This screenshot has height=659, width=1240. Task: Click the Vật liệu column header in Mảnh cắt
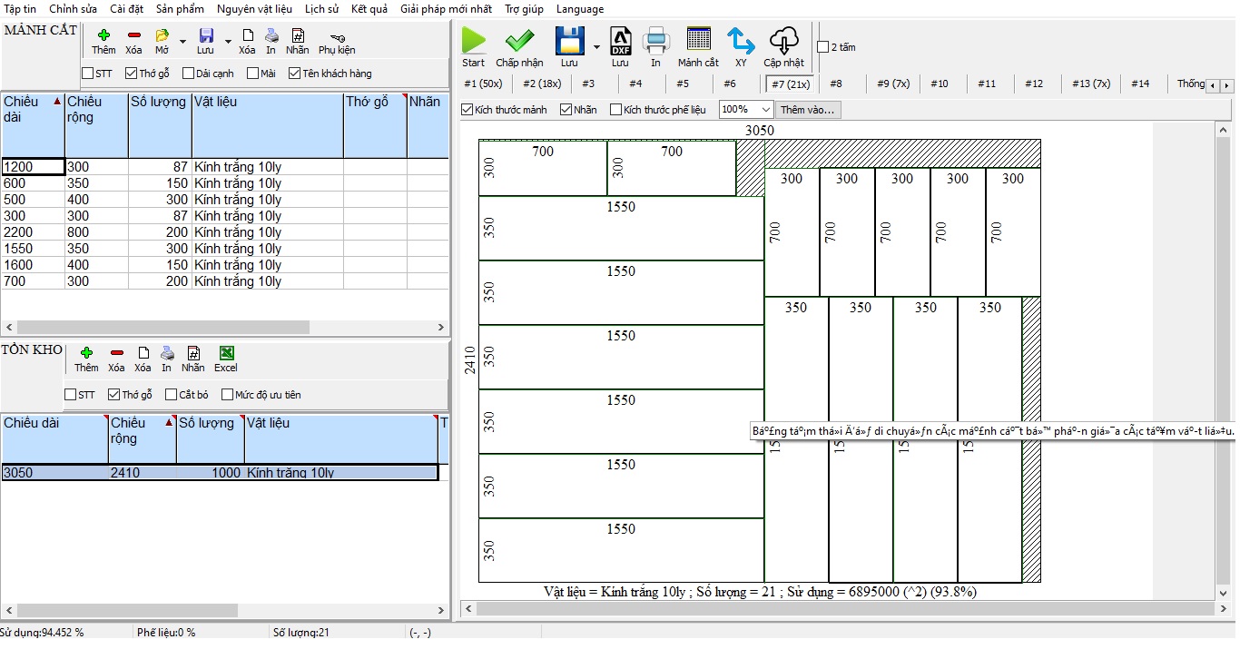pyautogui.click(x=267, y=103)
